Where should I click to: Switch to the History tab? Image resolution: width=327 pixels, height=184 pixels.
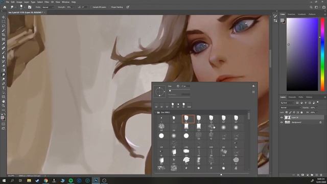coord(309,97)
